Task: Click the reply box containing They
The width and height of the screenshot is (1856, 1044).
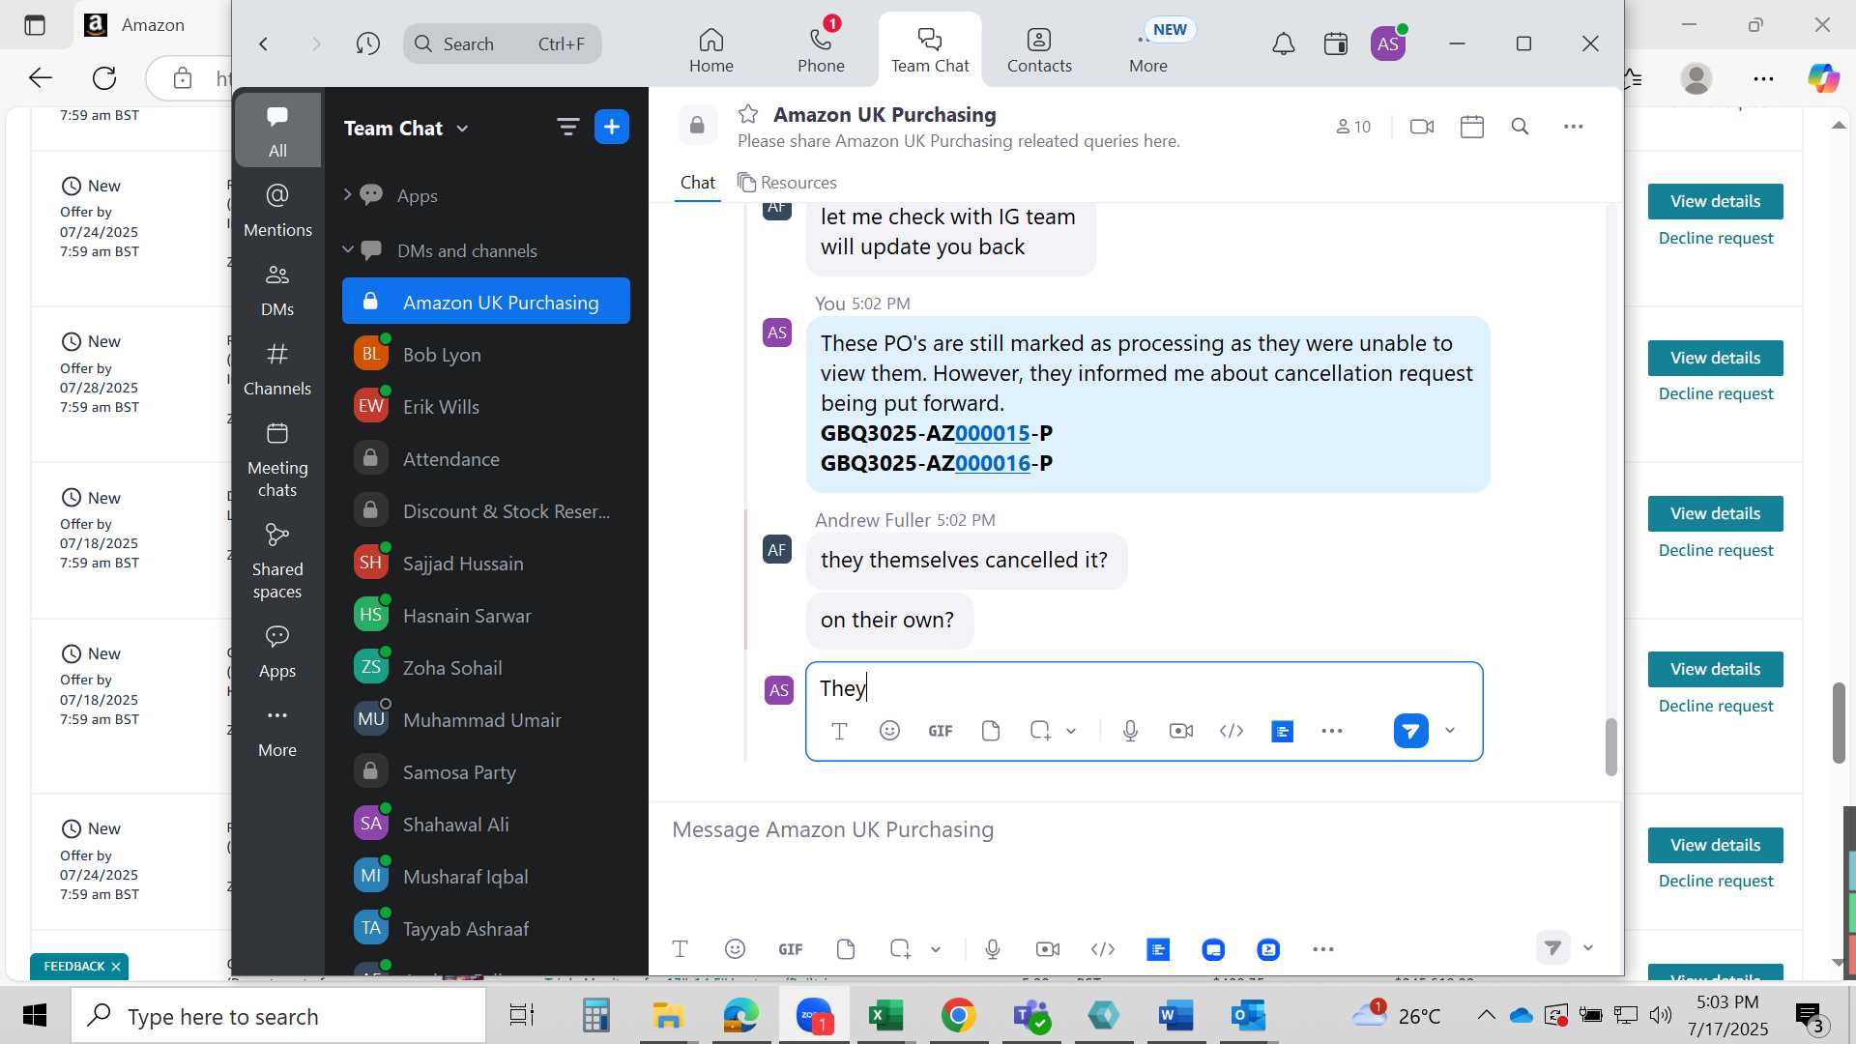Action: (1144, 688)
